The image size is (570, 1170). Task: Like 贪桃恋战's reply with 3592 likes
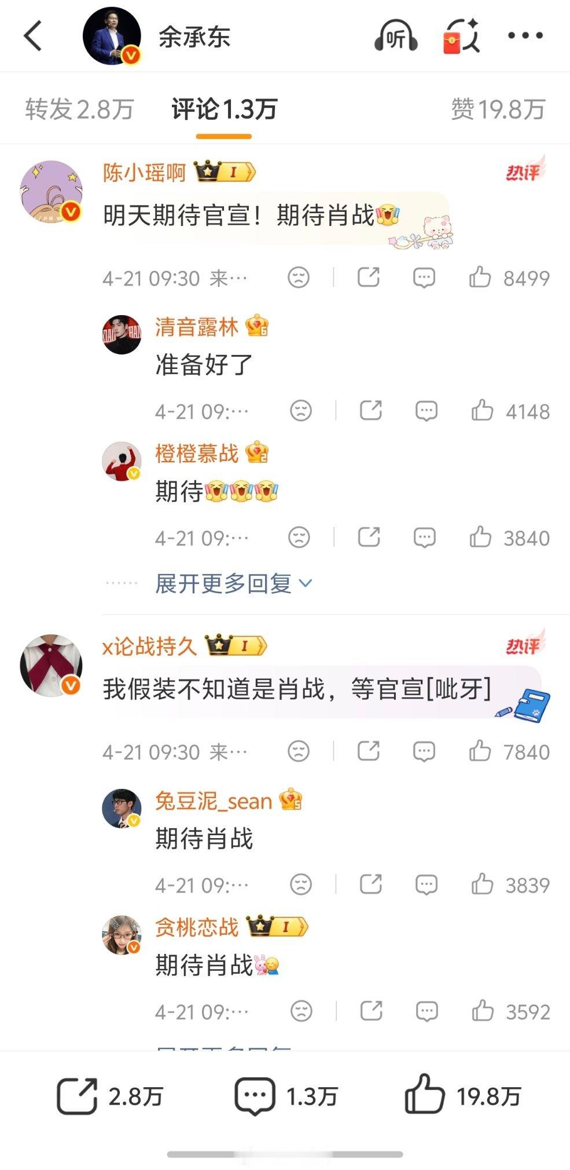click(510, 1011)
